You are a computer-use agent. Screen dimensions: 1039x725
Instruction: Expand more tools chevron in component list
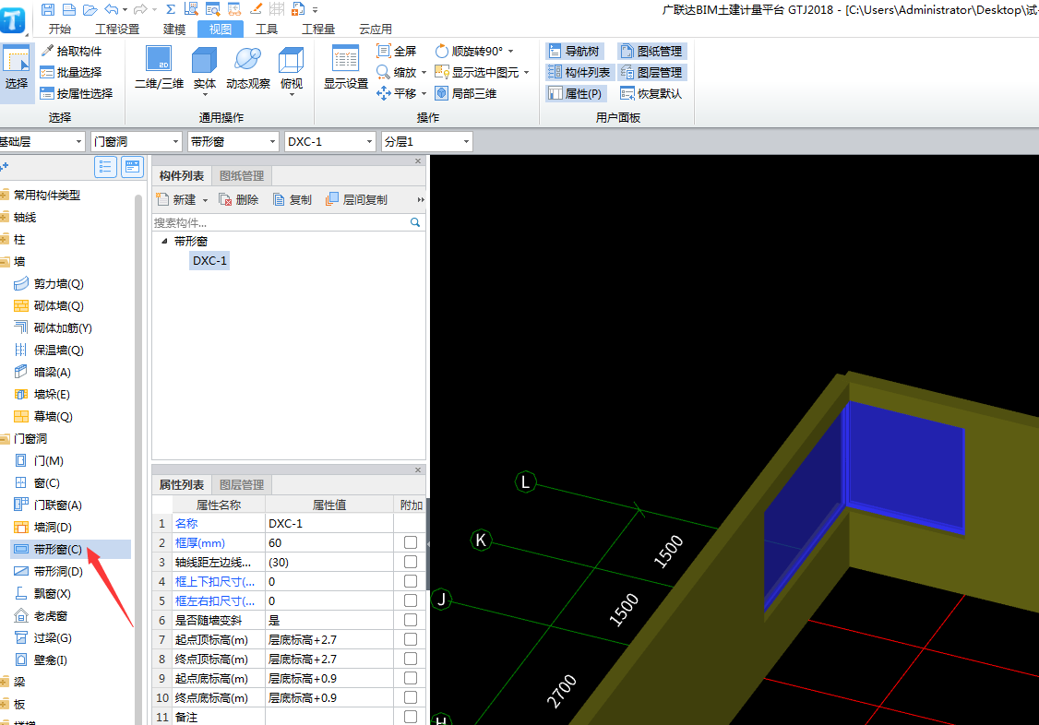coord(420,200)
